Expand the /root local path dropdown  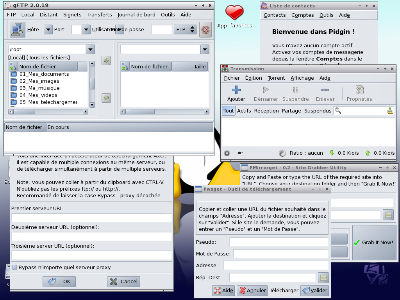(x=90, y=50)
